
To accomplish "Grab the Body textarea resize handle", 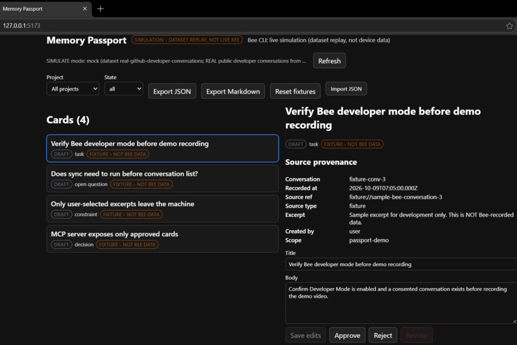I will (x=514, y=321).
